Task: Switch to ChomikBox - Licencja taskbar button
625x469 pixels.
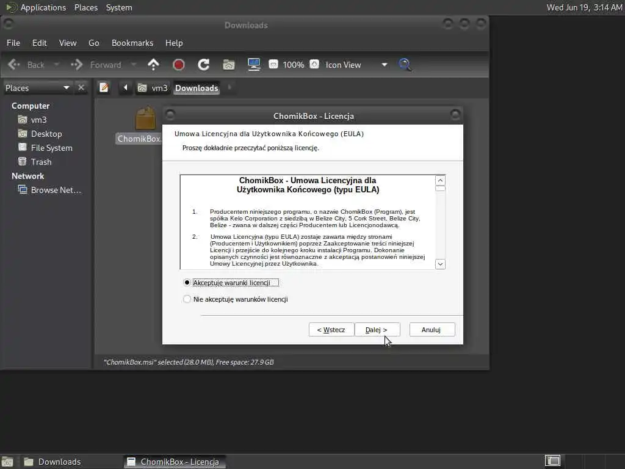Action: pos(174,462)
